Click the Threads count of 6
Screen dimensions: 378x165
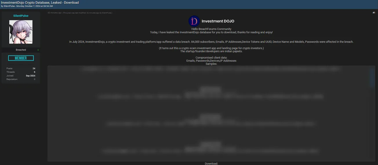pos(34,72)
